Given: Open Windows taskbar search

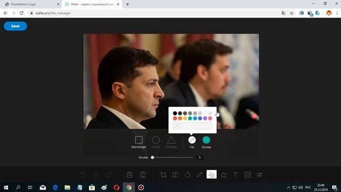Looking at the screenshot, I should (x=18, y=187).
